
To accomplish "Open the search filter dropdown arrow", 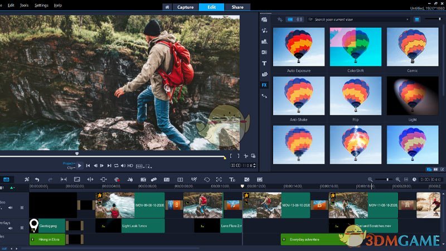I will 408,20.
